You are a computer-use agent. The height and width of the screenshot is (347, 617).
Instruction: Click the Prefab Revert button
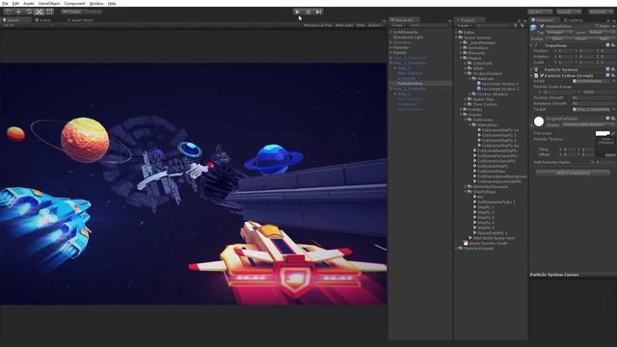pos(580,39)
